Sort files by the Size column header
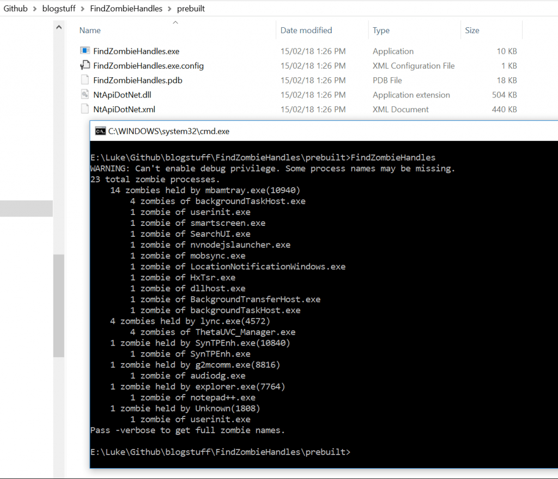Viewport: 558px width, 479px height. [472, 30]
